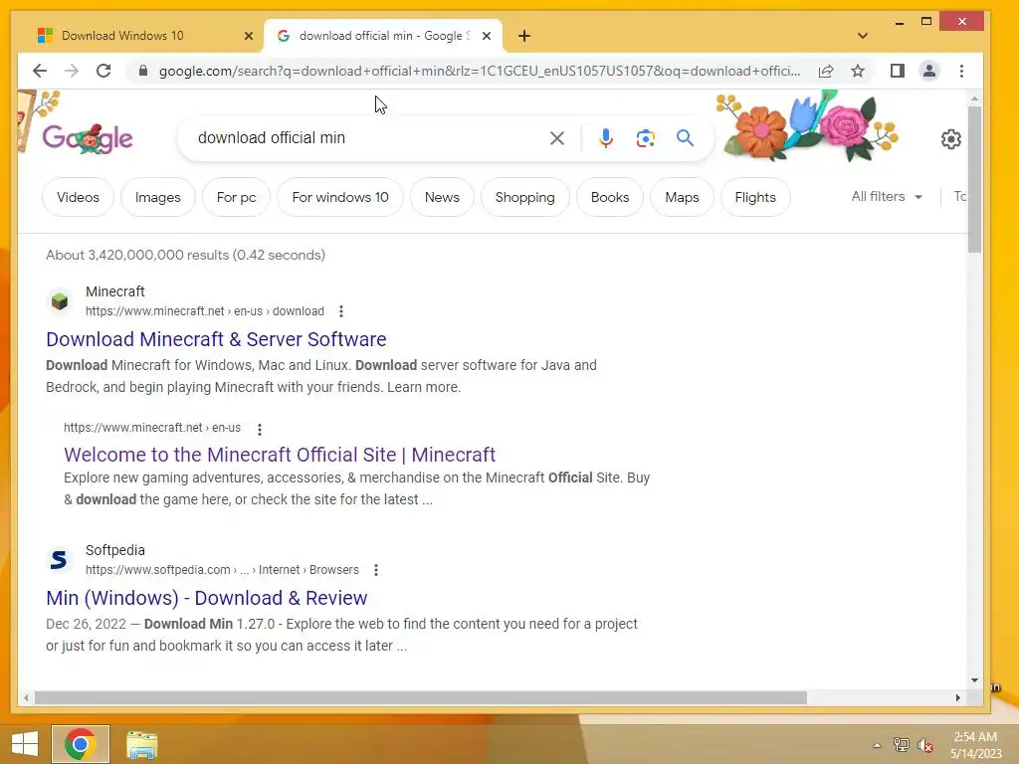Click the Minecraft site name text
Image resolution: width=1019 pixels, height=764 pixels.
click(x=115, y=291)
